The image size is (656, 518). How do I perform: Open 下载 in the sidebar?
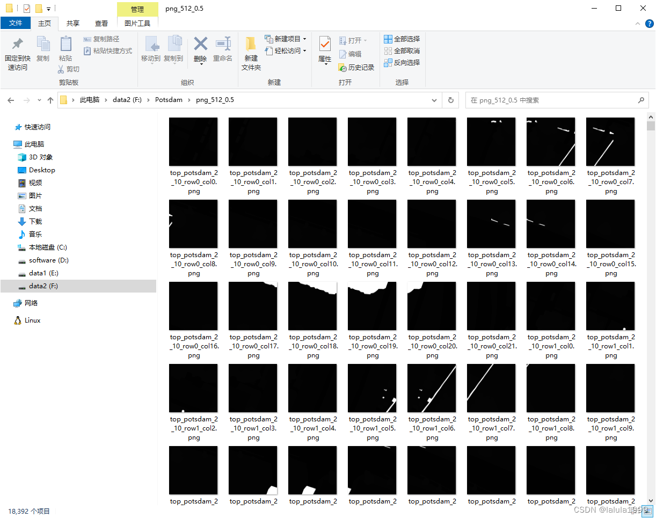pyautogui.click(x=35, y=222)
